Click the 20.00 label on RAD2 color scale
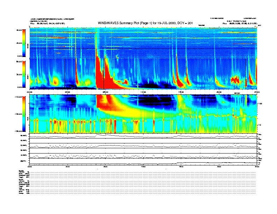Screen dimensions: 277x214 19,43
